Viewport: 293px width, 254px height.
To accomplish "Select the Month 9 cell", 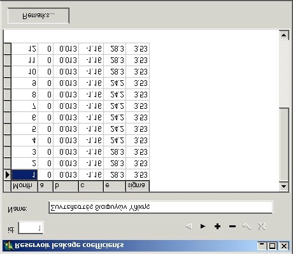I will click(24, 83).
